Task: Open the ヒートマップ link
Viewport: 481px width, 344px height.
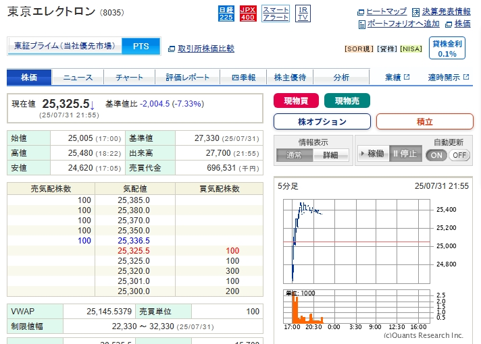Action: (x=386, y=11)
